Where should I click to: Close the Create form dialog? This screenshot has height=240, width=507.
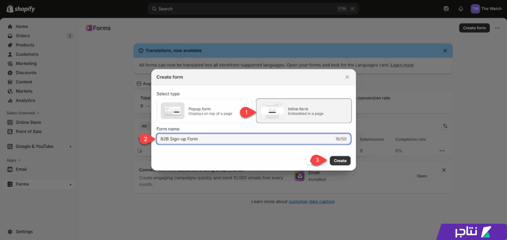[347, 77]
